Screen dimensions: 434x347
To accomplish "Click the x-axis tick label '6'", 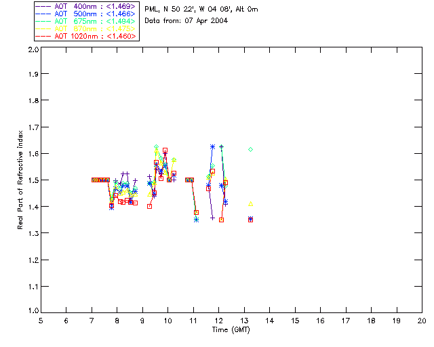I will 66,321.
